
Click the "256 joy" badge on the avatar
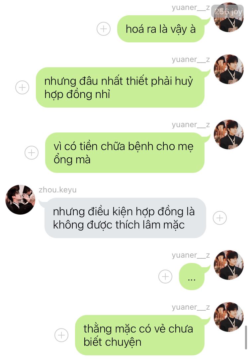pyautogui.click(x=227, y=11)
